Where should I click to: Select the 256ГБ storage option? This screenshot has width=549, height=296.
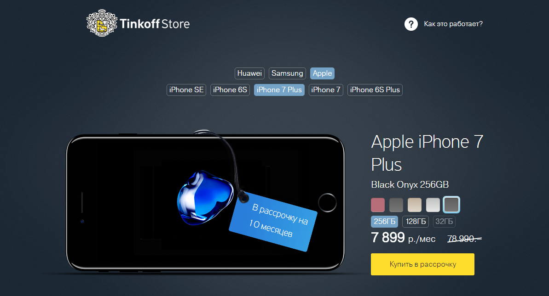tap(384, 222)
